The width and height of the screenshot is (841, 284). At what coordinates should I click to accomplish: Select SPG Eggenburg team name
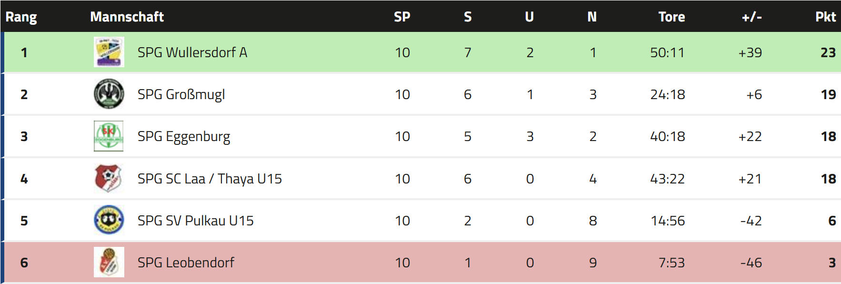tap(183, 137)
